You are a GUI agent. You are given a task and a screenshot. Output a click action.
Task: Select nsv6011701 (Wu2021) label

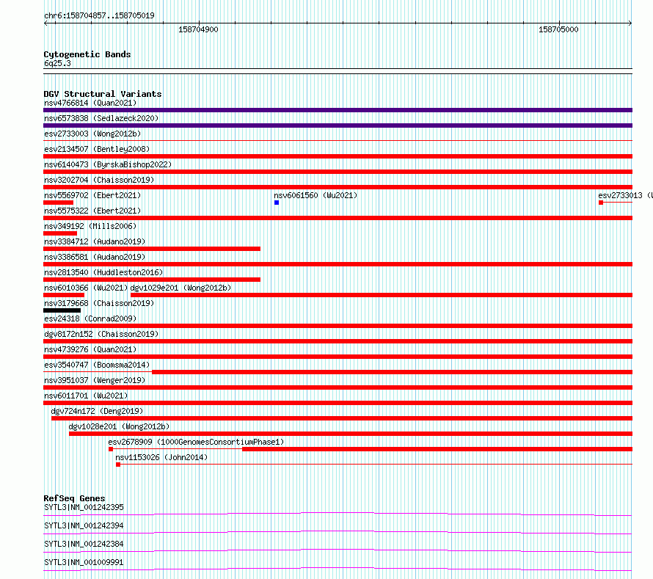(x=86, y=396)
